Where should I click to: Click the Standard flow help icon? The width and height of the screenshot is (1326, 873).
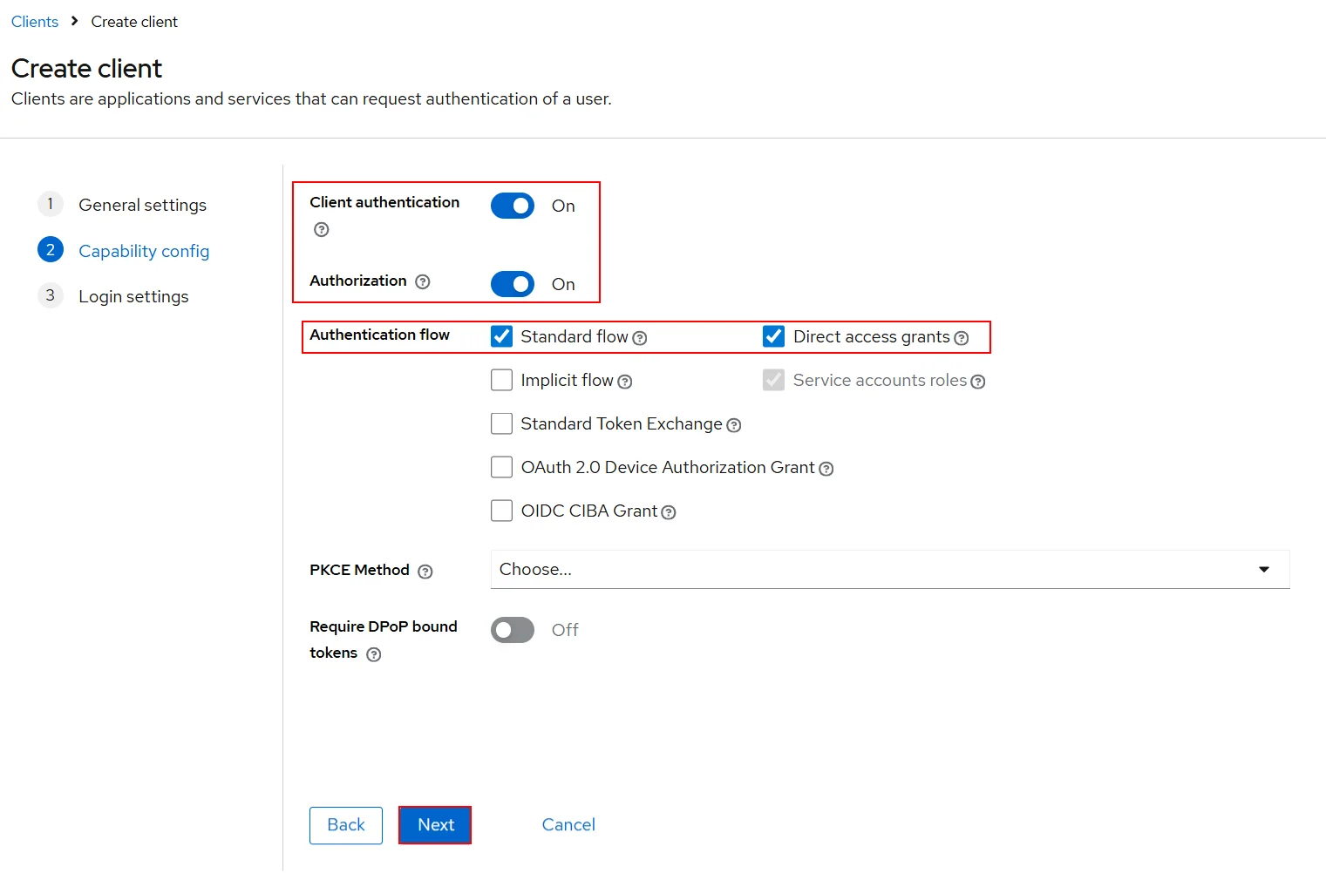tap(640, 338)
